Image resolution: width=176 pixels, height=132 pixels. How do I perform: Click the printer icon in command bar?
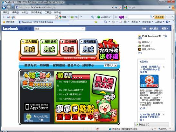(125, 22)
